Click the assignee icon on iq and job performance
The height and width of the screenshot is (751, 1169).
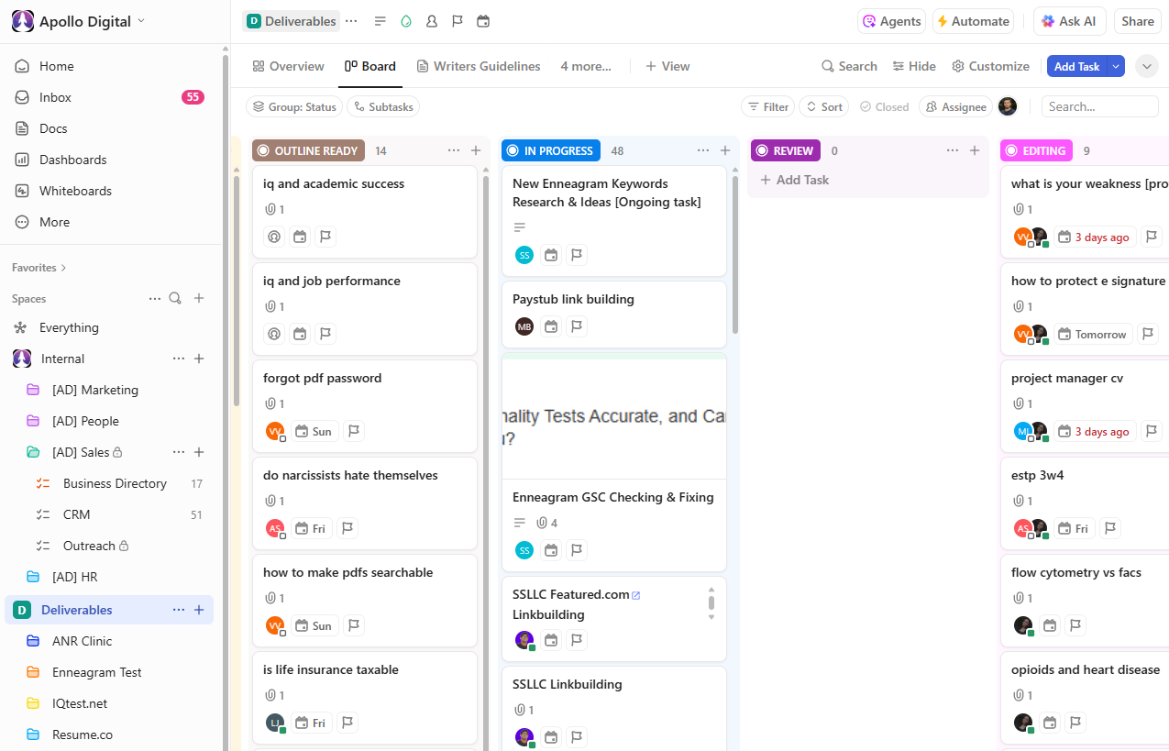(274, 334)
